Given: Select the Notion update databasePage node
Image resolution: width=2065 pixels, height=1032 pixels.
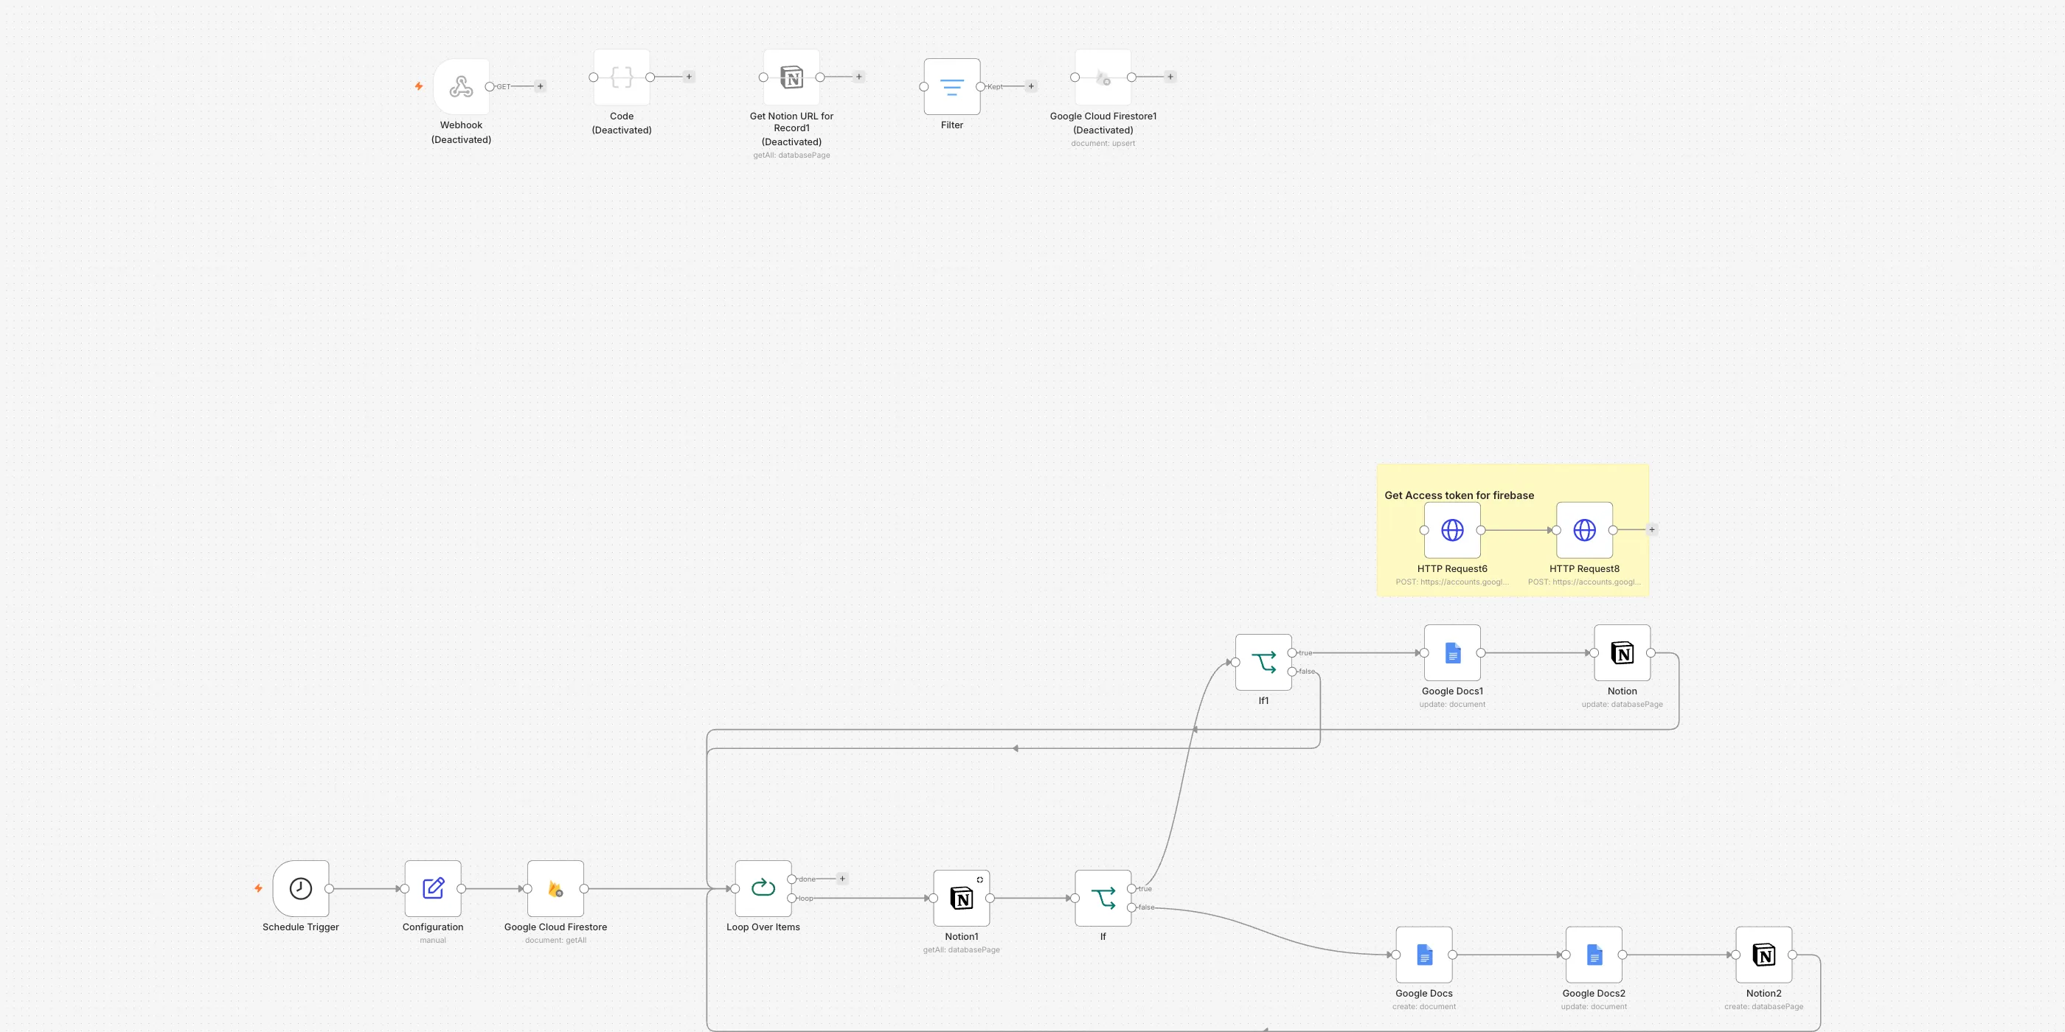Looking at the screenshot, I should [1622, 653].
